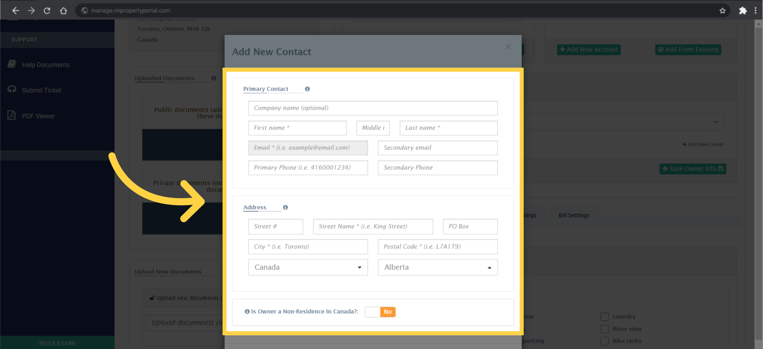Focus the Secondary email field

tap(438, 148)
